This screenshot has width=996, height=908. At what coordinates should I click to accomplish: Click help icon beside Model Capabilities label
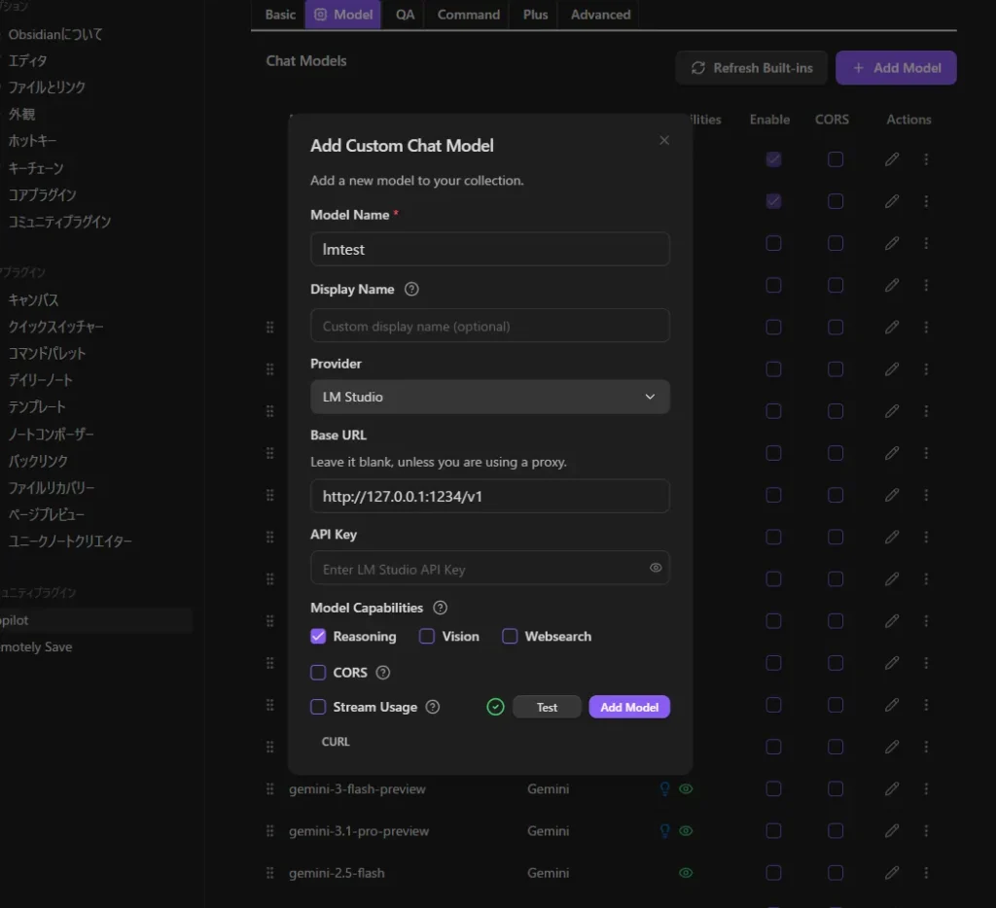pyautogui.click(x=440, y=608)
